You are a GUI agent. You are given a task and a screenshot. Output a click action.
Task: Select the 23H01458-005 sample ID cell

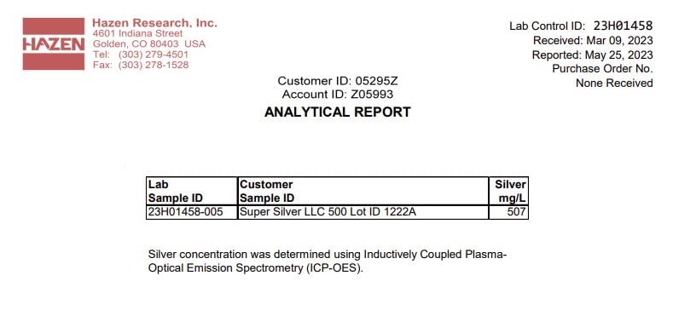pos(192,212)
